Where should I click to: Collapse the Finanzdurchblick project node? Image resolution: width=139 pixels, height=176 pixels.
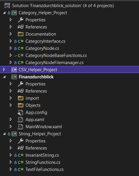(x=4, y=77)
